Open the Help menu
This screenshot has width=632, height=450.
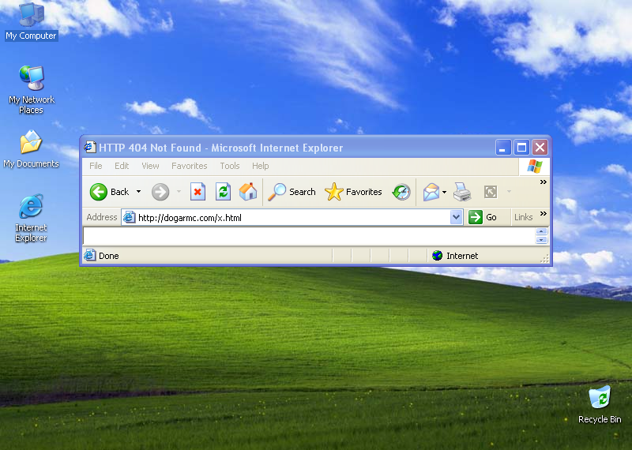[x=261, y=166]
